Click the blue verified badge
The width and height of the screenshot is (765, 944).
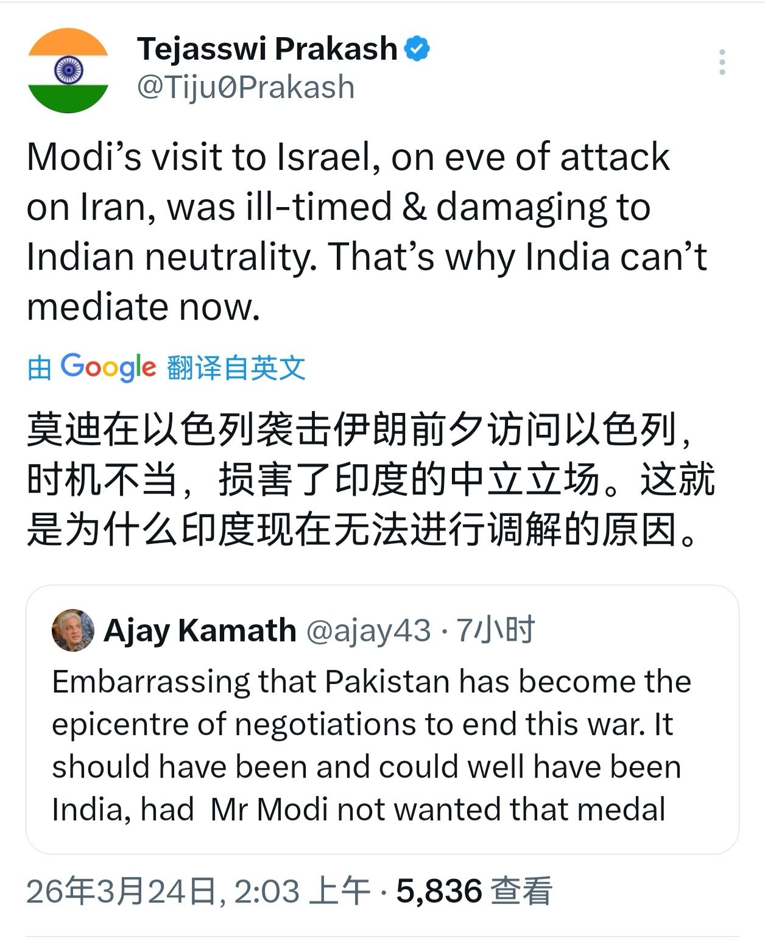[417, 49]
